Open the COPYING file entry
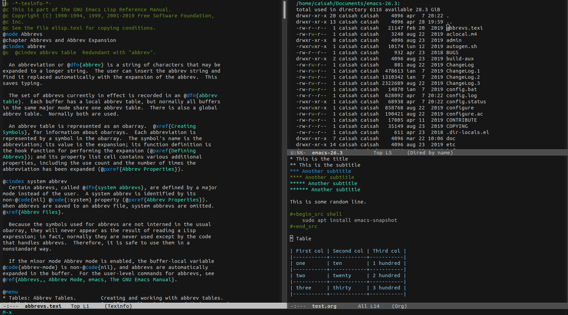Image resolution: width=568 pixels, height=315 pixels. click(457, 126)
